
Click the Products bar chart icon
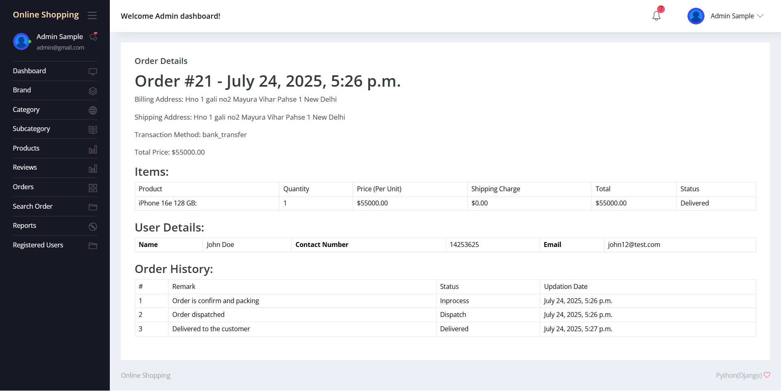93,149
